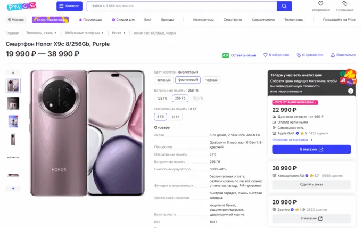Open the Сравнение icon in the header
Image resolution: width=362 pixels, height=228 pixels.
coord(344,4)
